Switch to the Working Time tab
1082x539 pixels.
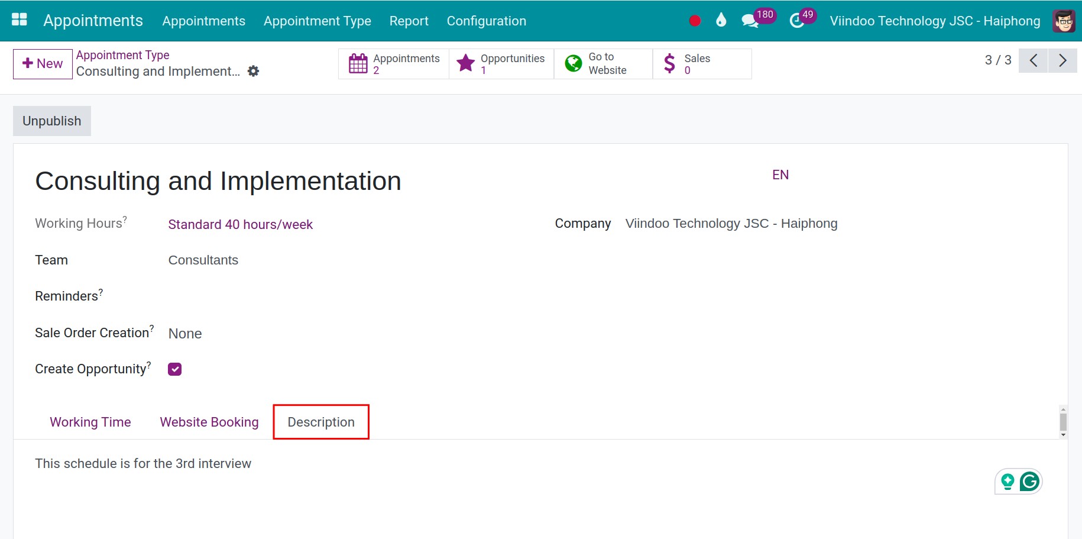pos(90,422)
